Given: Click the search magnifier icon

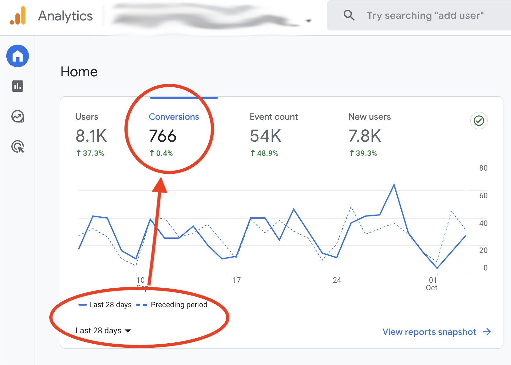Looking at the screenshot, I should coord(349,15).
